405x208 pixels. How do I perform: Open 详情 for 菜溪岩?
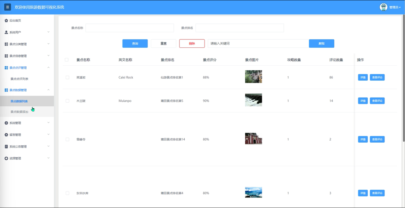coord(363,77)
